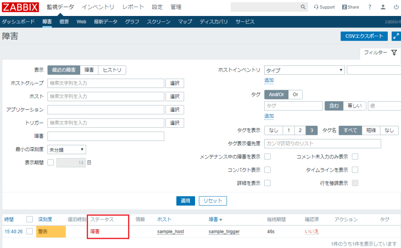The width and height of the screenshot is (401, 248).
Task: Enable the 表示期間 checkbox
Action: coord(51,162)
